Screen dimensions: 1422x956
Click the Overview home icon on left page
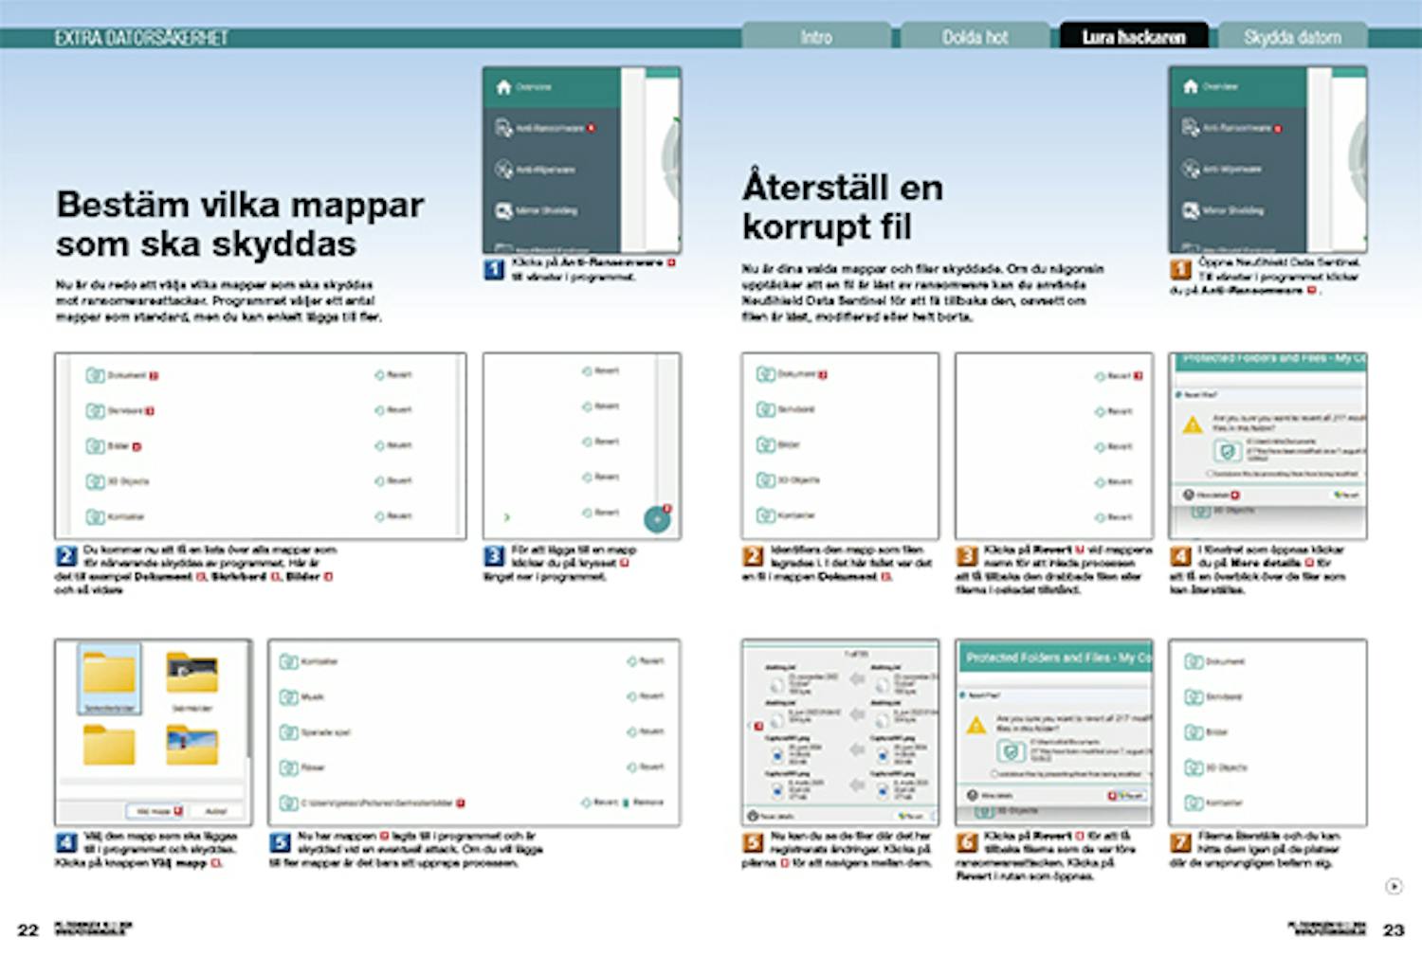coord(503,87)
